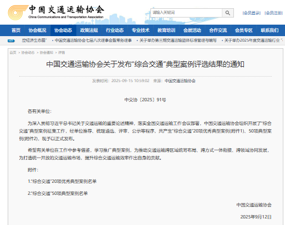
Task: Open attachment 1 of 20 excellent cases
Action: [x=62, y=181]
